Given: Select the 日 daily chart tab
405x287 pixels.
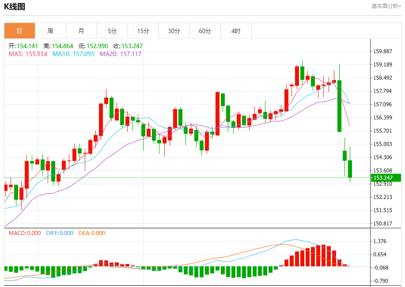Looking at the screenshot, I should [x=19, y=31].
